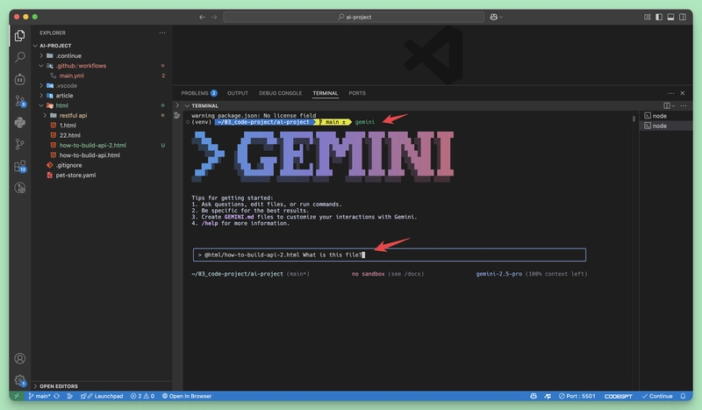The image size is (702, 410).
Task: Open the Copilot menu in title bar
Action: point(496,17)
